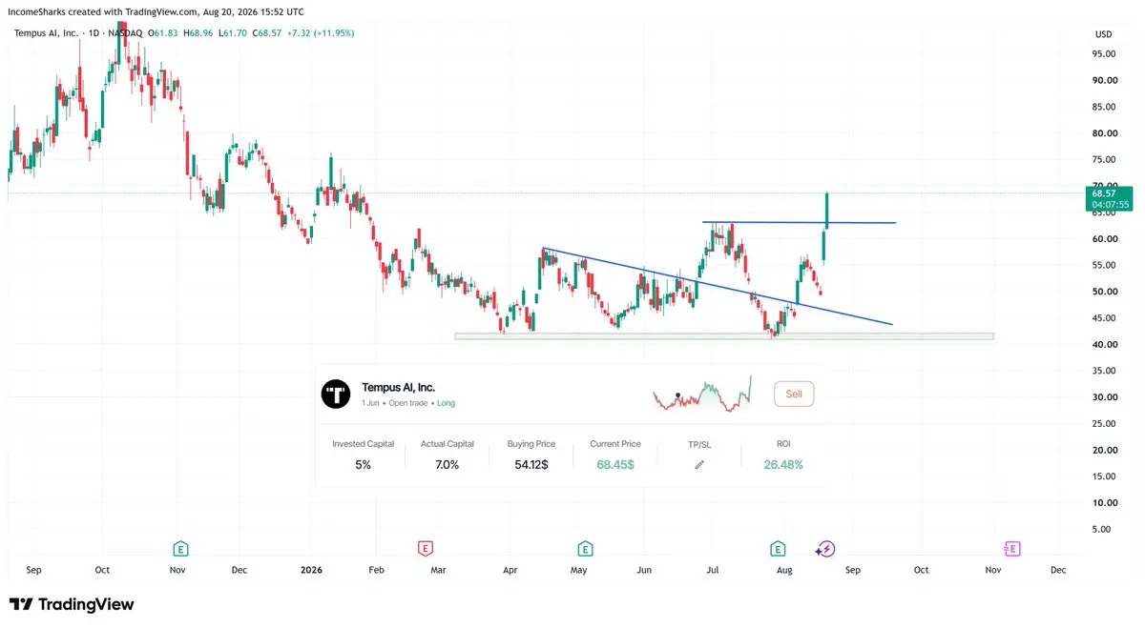Click the Tempus AI round logo icon
1145x628 pixels.
(336, 394)
